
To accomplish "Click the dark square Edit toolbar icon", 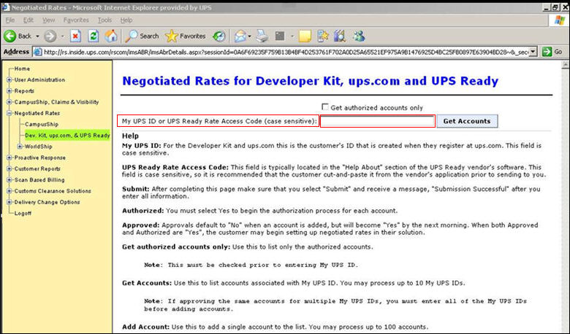I will pyautogui.click(x=280, y=36).
